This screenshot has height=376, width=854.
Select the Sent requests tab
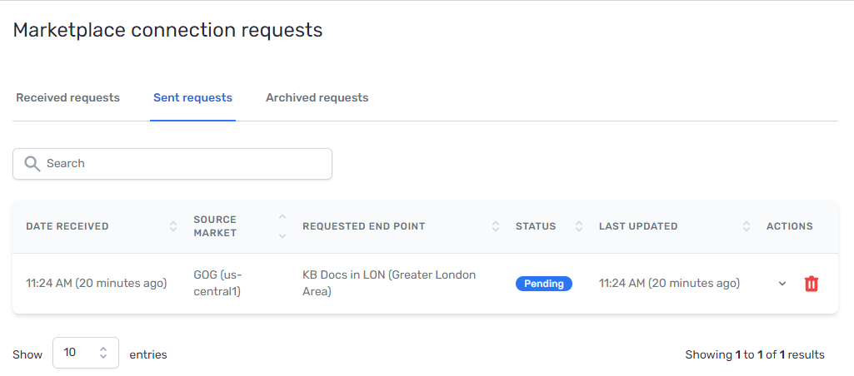pos(192,97)
